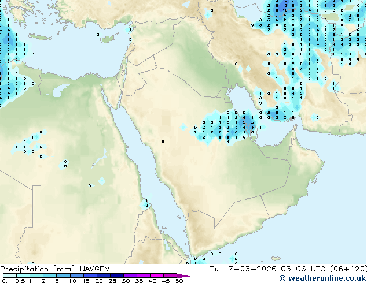367x283 pixels.
Task: Click the 'UTC' timezone label
Action: (x=318, y=269)
